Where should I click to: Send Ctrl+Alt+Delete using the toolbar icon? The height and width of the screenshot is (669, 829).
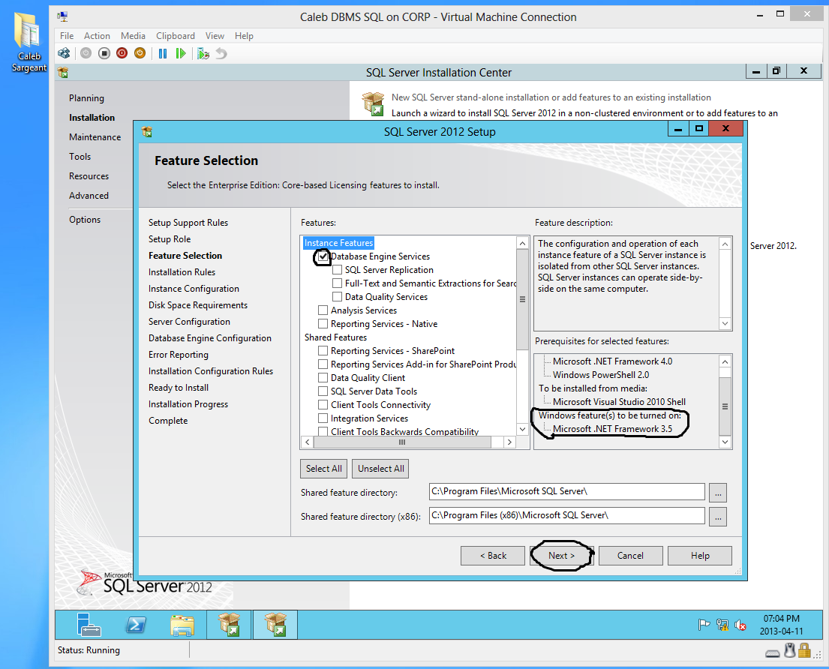pyautogui.click(x=64, y=53)
